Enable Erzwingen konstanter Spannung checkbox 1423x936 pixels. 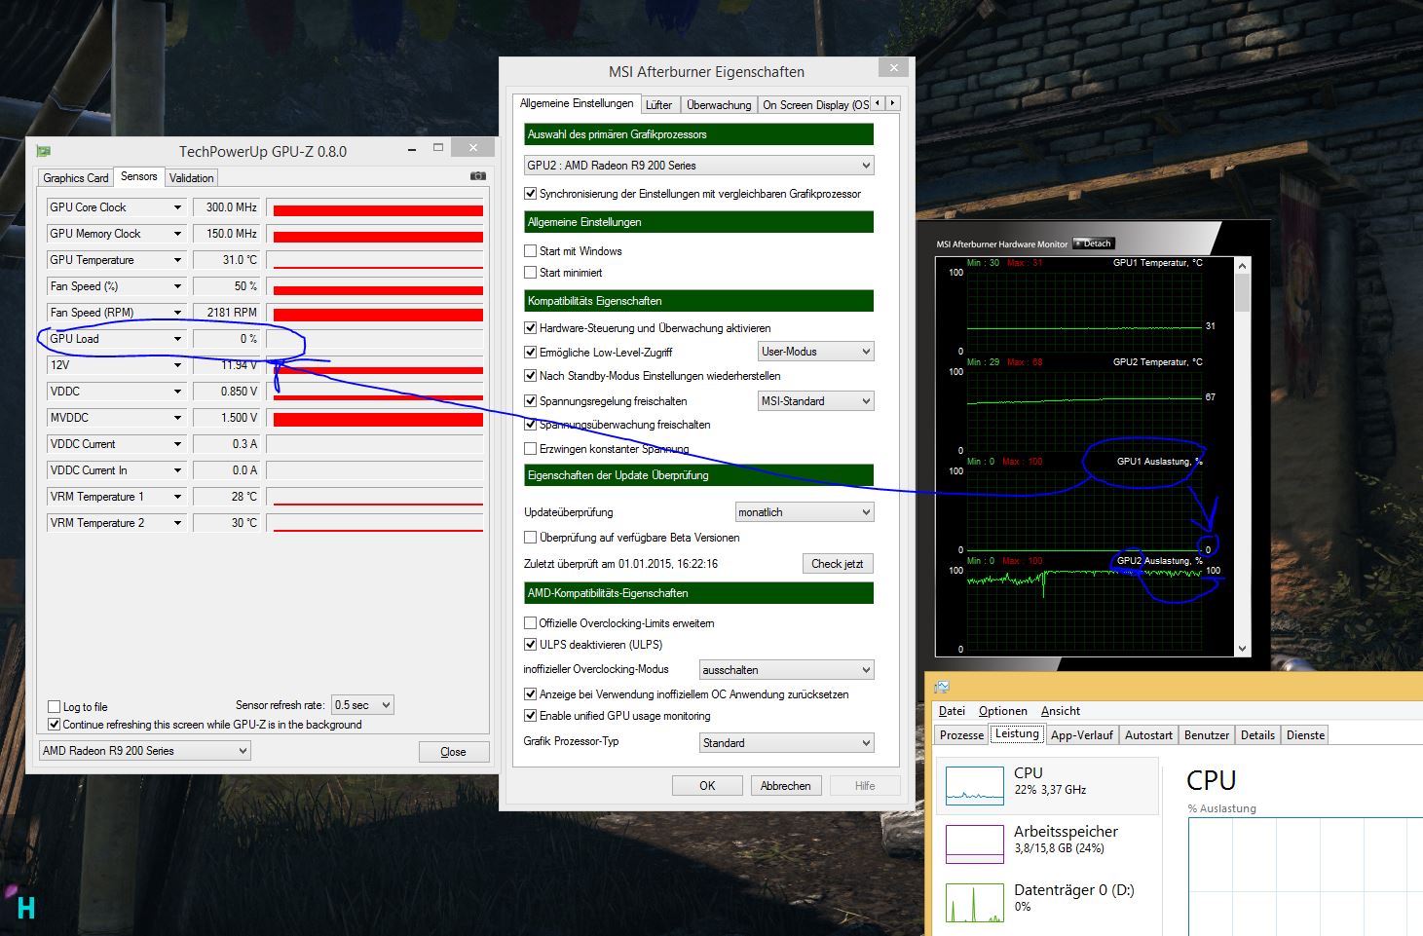[531, 449]
